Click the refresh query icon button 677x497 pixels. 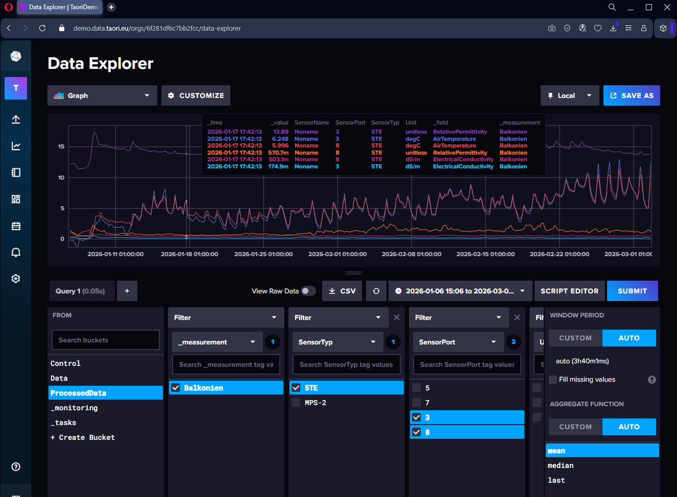click(376, 291)
